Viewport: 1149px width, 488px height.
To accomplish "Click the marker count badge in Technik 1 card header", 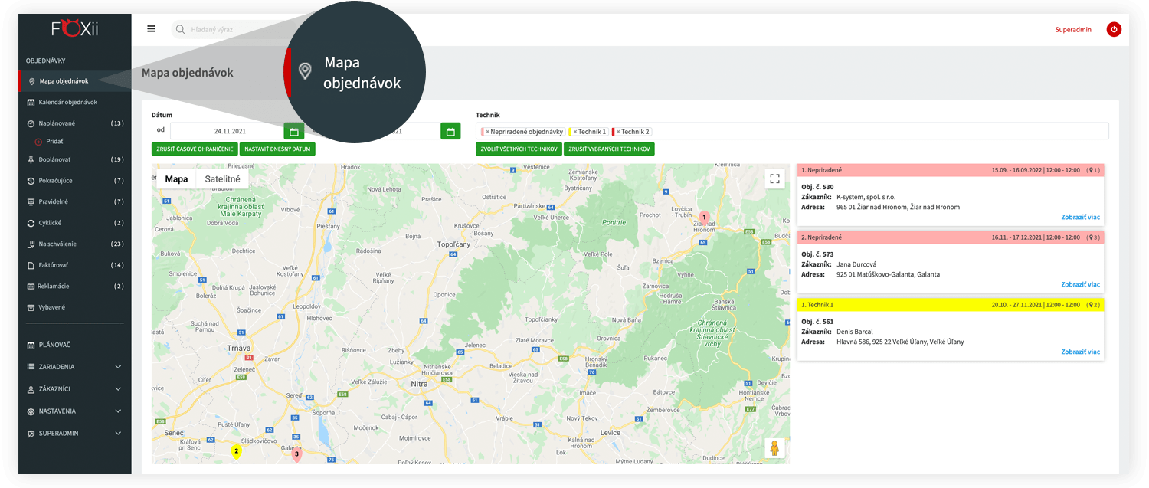I will coord(1093,305).
